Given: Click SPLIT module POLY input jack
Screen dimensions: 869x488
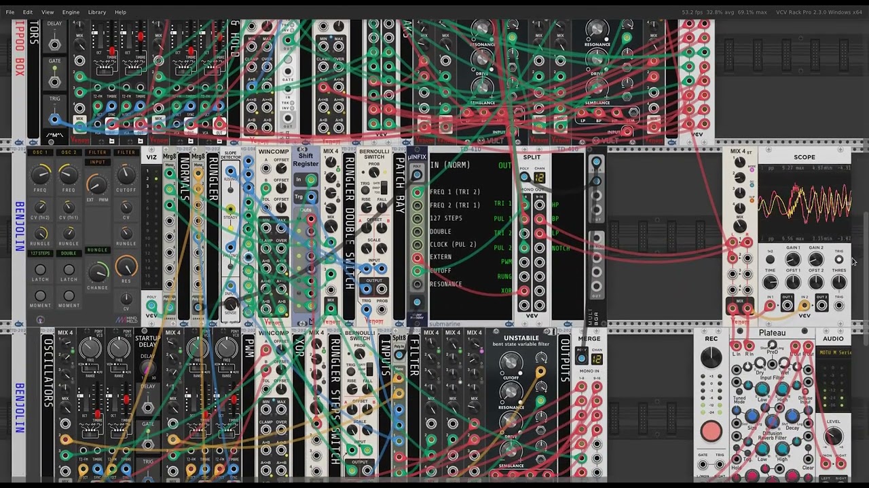Looking at the screenshot, I should click(x=524, y=178).
